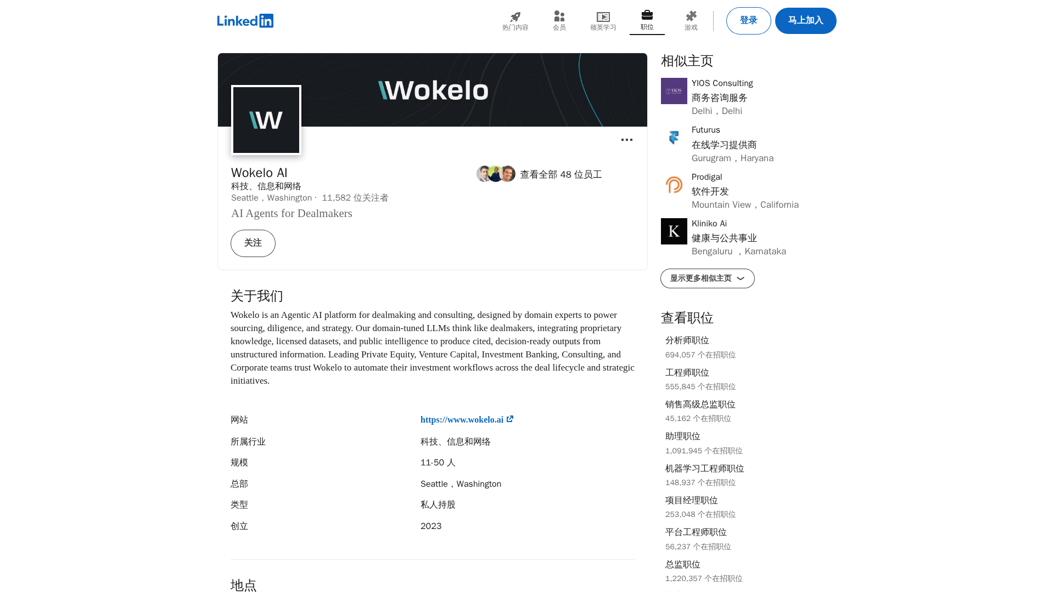Select the 职位 briefcase tab

(x=647, y=21)
